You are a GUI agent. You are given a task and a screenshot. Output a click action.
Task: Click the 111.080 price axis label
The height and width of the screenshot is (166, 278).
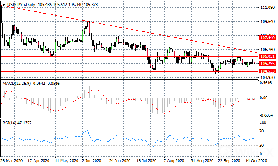[267, 8]
